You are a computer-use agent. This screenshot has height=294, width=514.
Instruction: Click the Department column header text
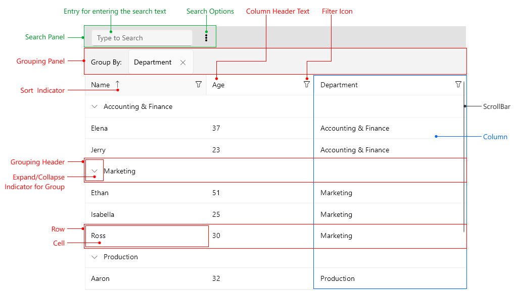point(339,85)
